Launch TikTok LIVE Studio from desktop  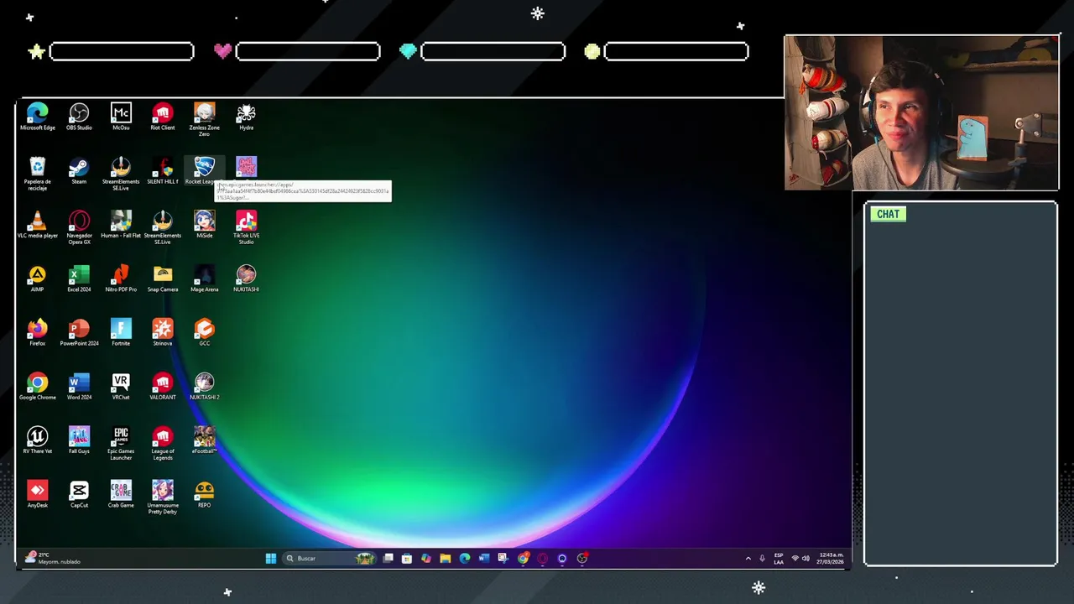tap(246, 227)
